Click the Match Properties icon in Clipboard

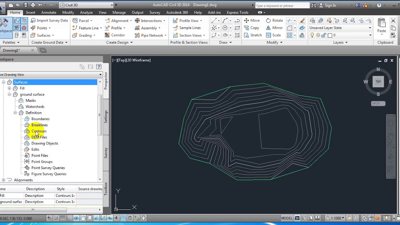pyautogui.click(x=393, y=35)
